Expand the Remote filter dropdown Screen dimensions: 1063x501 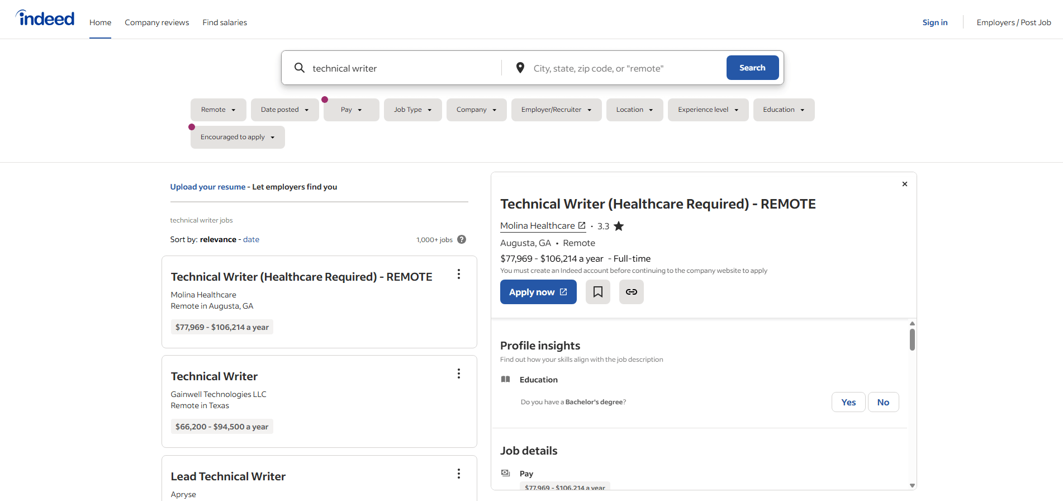point(219,110)
